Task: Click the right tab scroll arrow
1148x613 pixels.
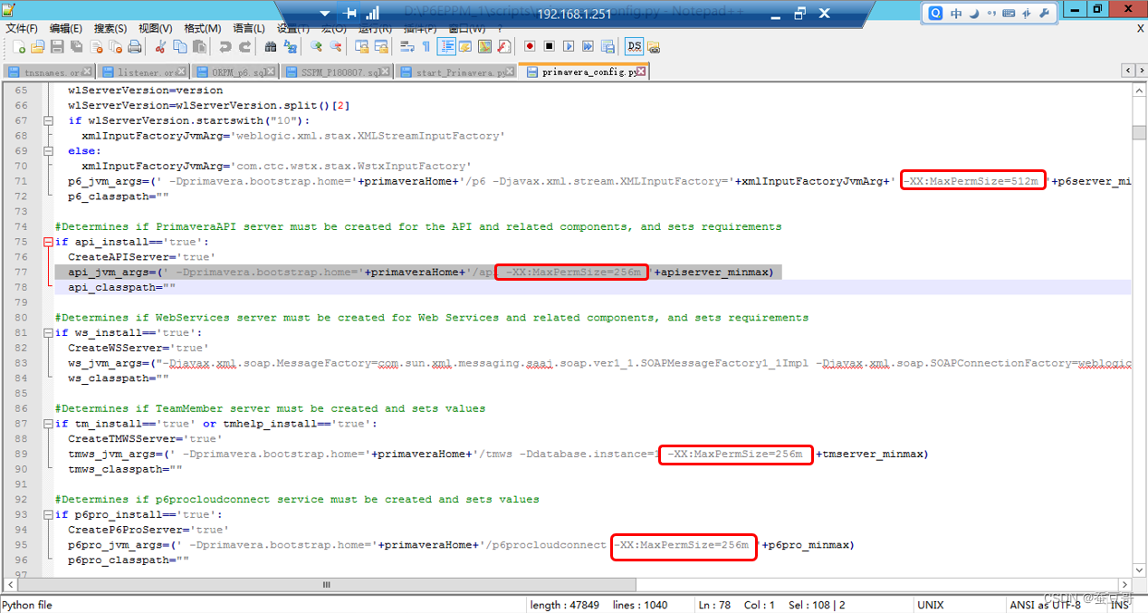Action: (1140, 70)
